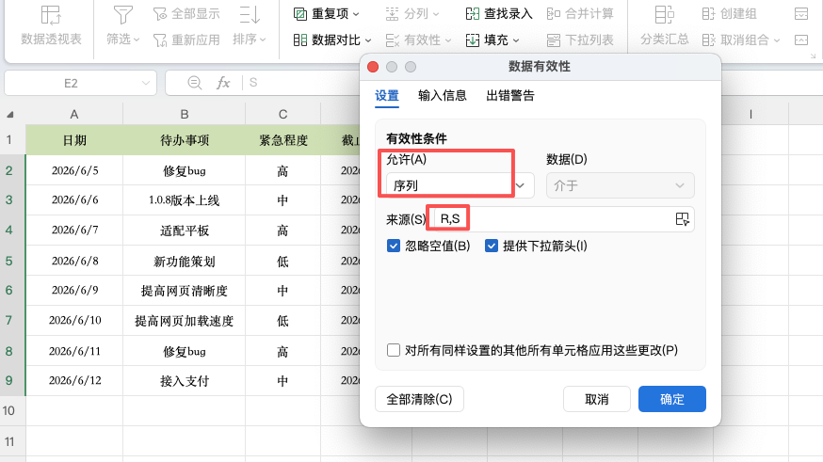
Task: Switch to the 输入信息 tab
Action: click(442, 95)
